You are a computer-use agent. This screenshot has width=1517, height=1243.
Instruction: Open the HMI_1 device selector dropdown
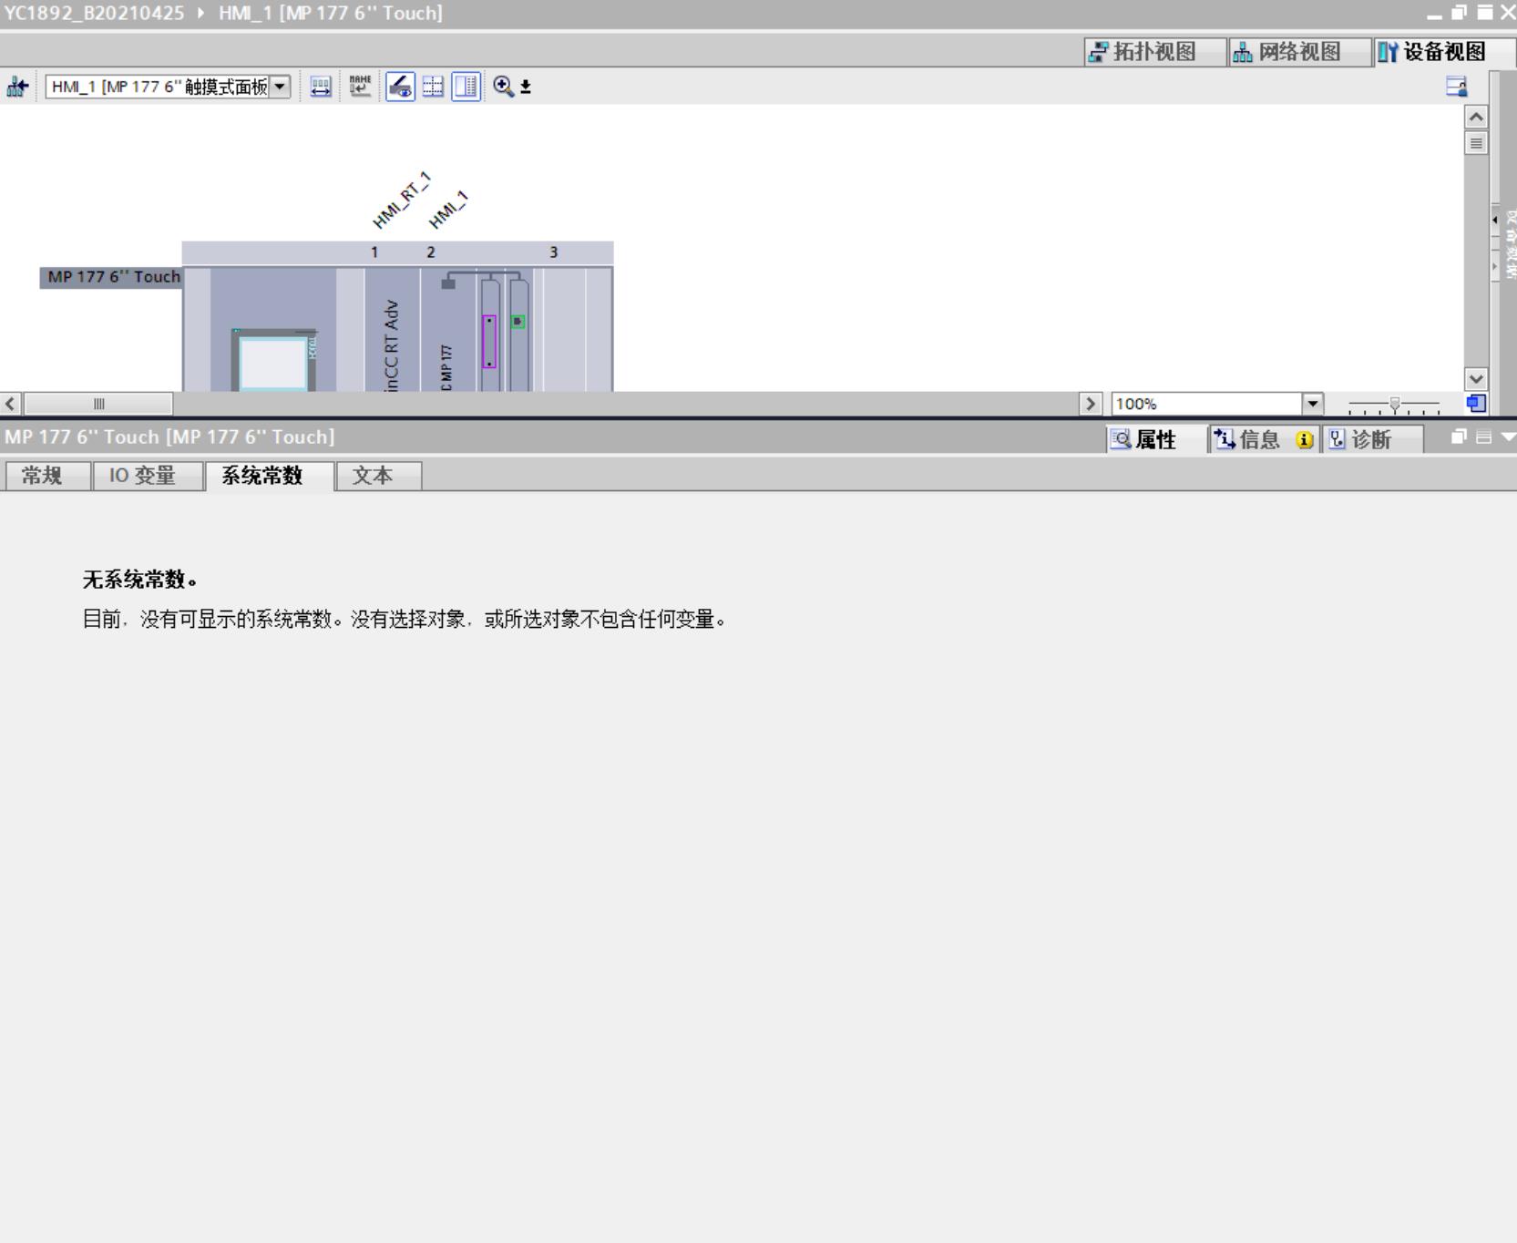pyautogui.click(x=281, y=87)
